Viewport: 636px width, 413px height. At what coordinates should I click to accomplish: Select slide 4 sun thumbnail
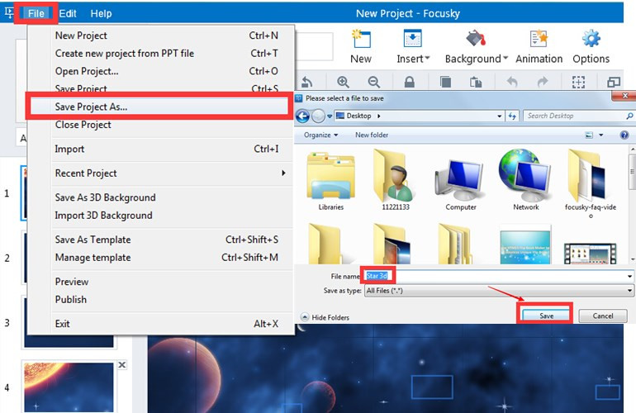tap(69, 387)
